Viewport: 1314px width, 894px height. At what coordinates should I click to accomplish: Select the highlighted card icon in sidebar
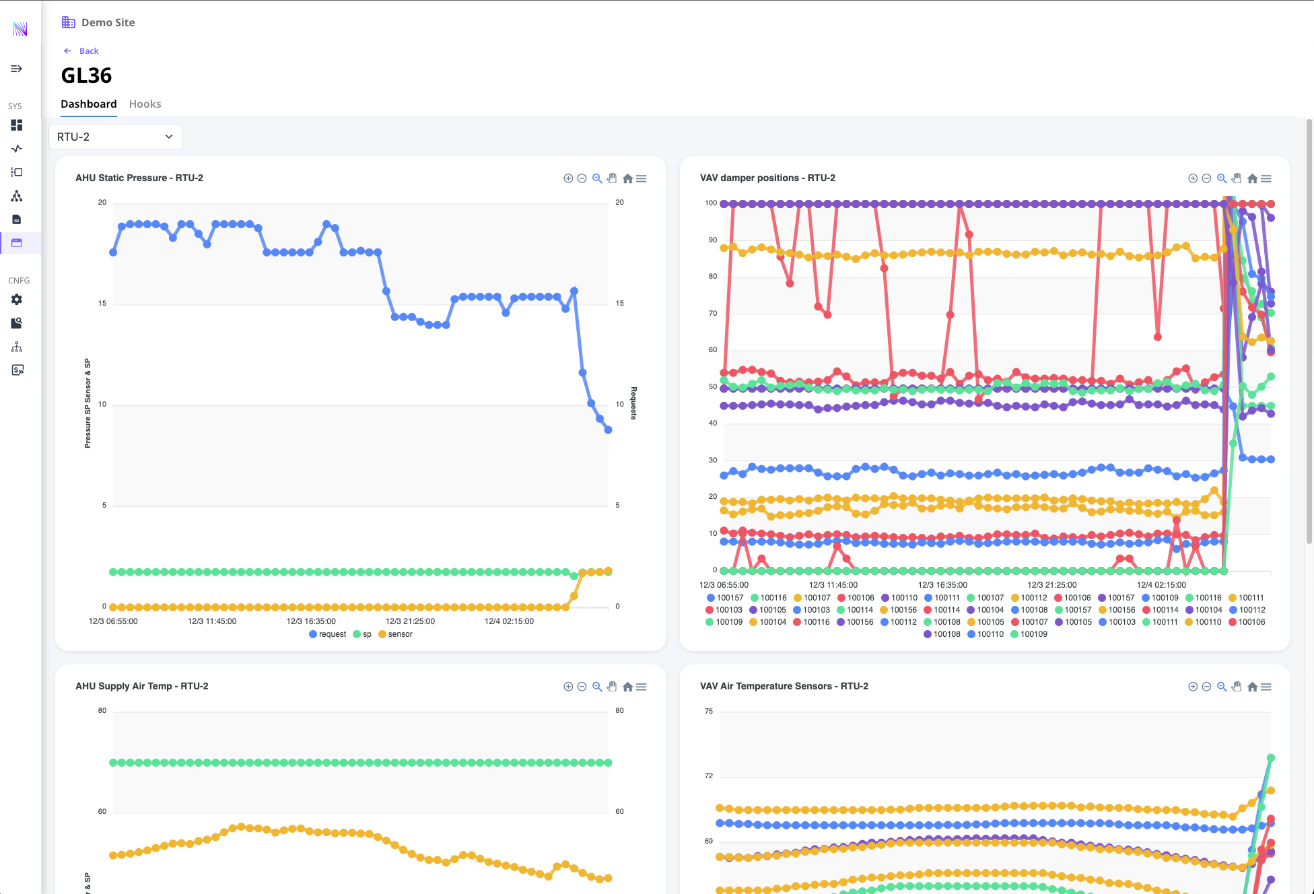tap(17, 243)
